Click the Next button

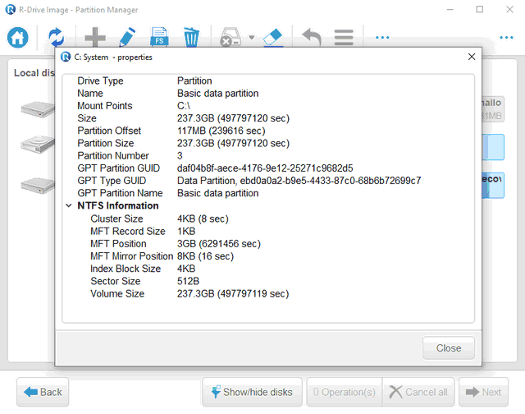[x=483, y=392]
